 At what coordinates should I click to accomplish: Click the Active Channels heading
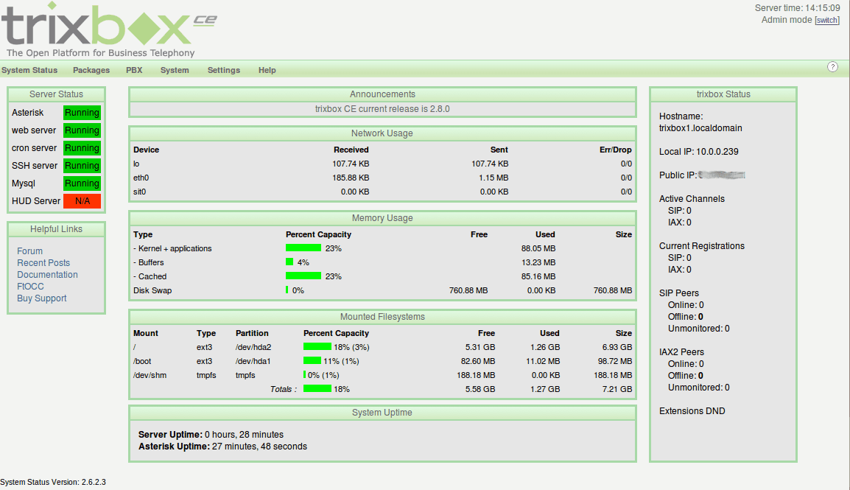coord(692,199)
